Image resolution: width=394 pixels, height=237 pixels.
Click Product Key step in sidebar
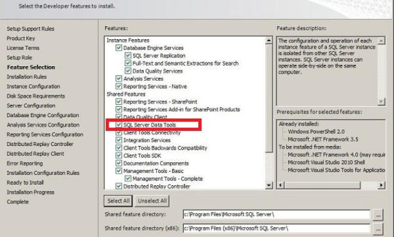21,38
